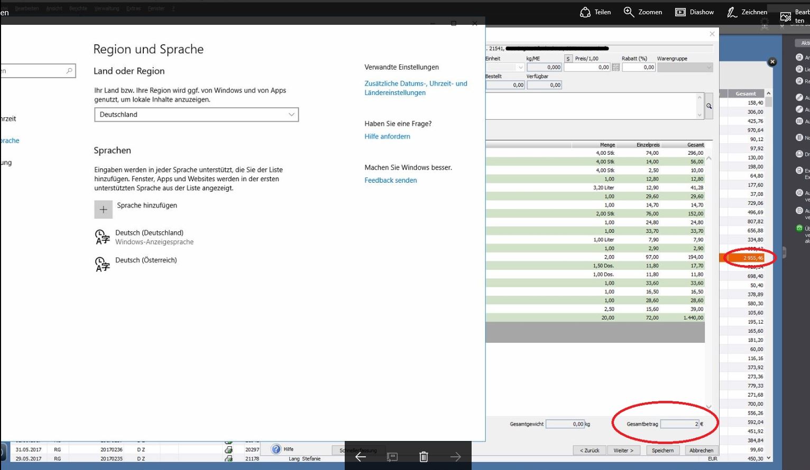Click the scroll-down arrow of the Gesamt list scrollbar

pos(769,458)
